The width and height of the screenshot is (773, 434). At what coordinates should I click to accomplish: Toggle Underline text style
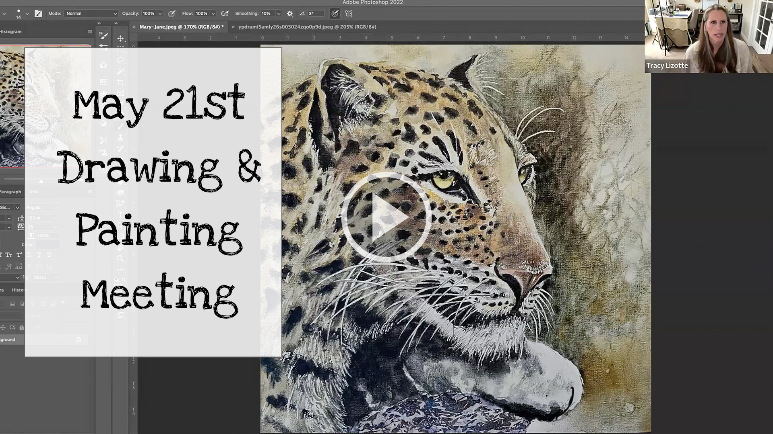tap(39, 255)
